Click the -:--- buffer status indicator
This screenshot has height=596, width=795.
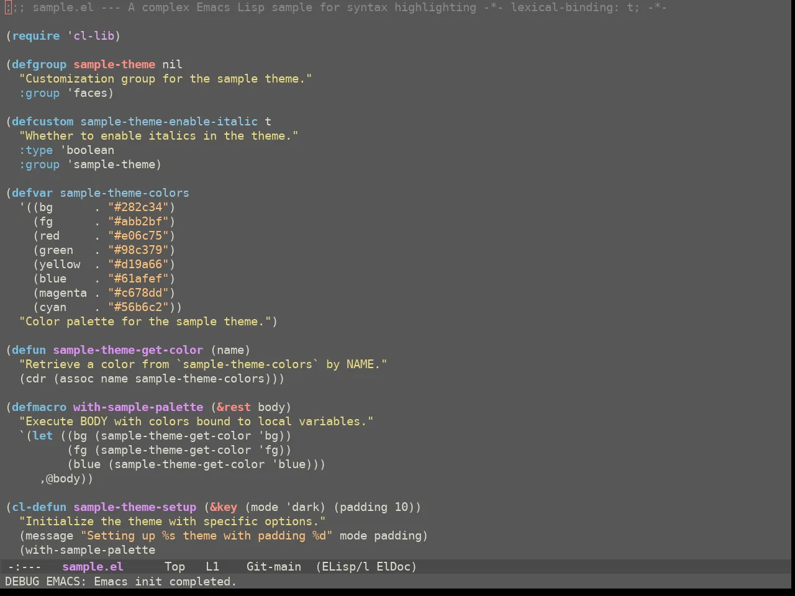click(x=24, y=566)
